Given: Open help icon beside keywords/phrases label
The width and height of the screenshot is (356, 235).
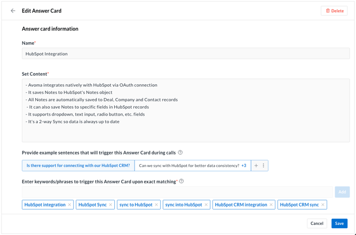Looking at the screenshot, I should click(x=181, y=181).
